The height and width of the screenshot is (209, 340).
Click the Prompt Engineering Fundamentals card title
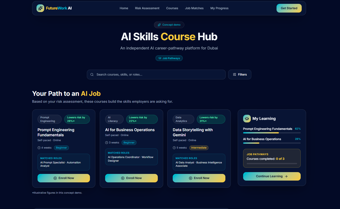[x=56, y=132]
